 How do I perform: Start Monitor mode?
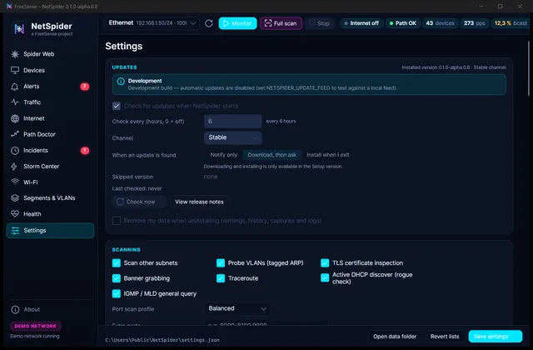coord(237,23)
